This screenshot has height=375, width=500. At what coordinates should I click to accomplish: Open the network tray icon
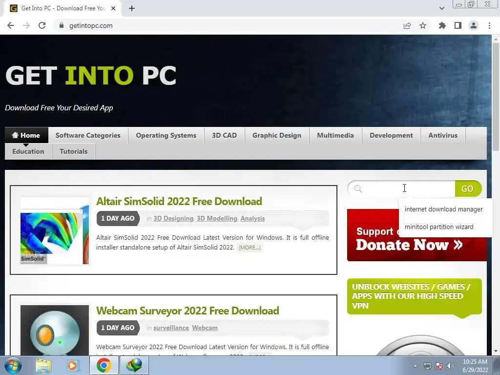(427, 366)
